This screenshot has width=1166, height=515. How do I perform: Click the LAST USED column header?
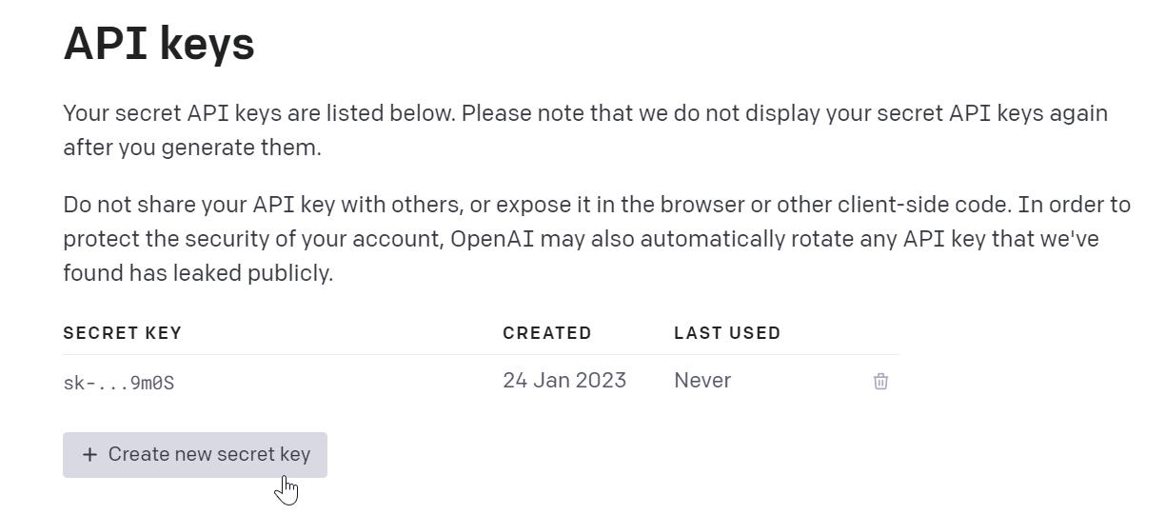pyautogui.click(x=727, y=333)
